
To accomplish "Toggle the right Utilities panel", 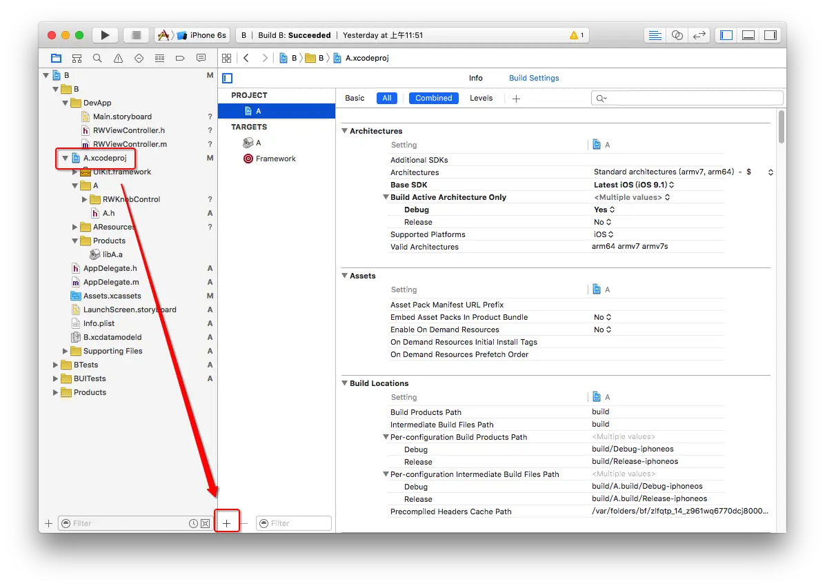I will [771, 35].
